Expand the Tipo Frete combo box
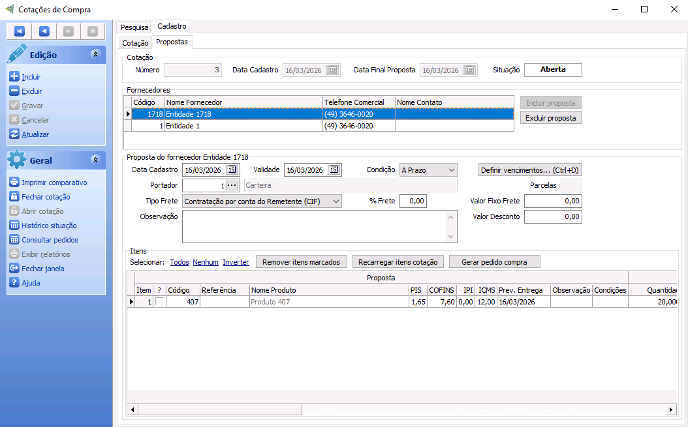This screenshot has width=688, height=427. point(336,202)
